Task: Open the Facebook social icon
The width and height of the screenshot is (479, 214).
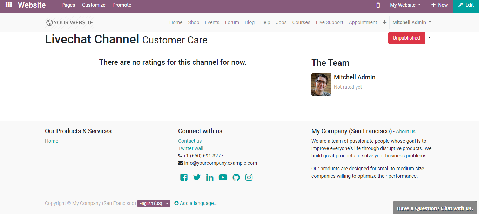Action: [184, 178]
